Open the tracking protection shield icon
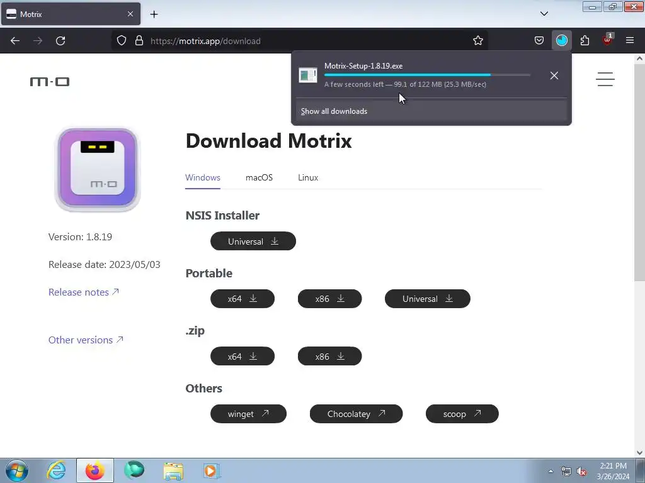Image resolution: width=645 pixels, height=483 pixels. (x=122, y=41)
